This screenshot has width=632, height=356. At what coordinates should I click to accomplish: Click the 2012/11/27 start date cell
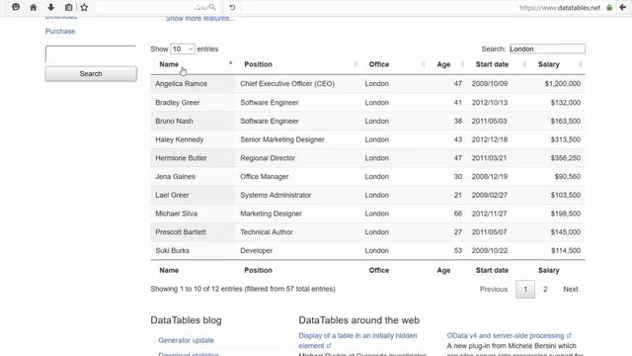pos(498,214)
